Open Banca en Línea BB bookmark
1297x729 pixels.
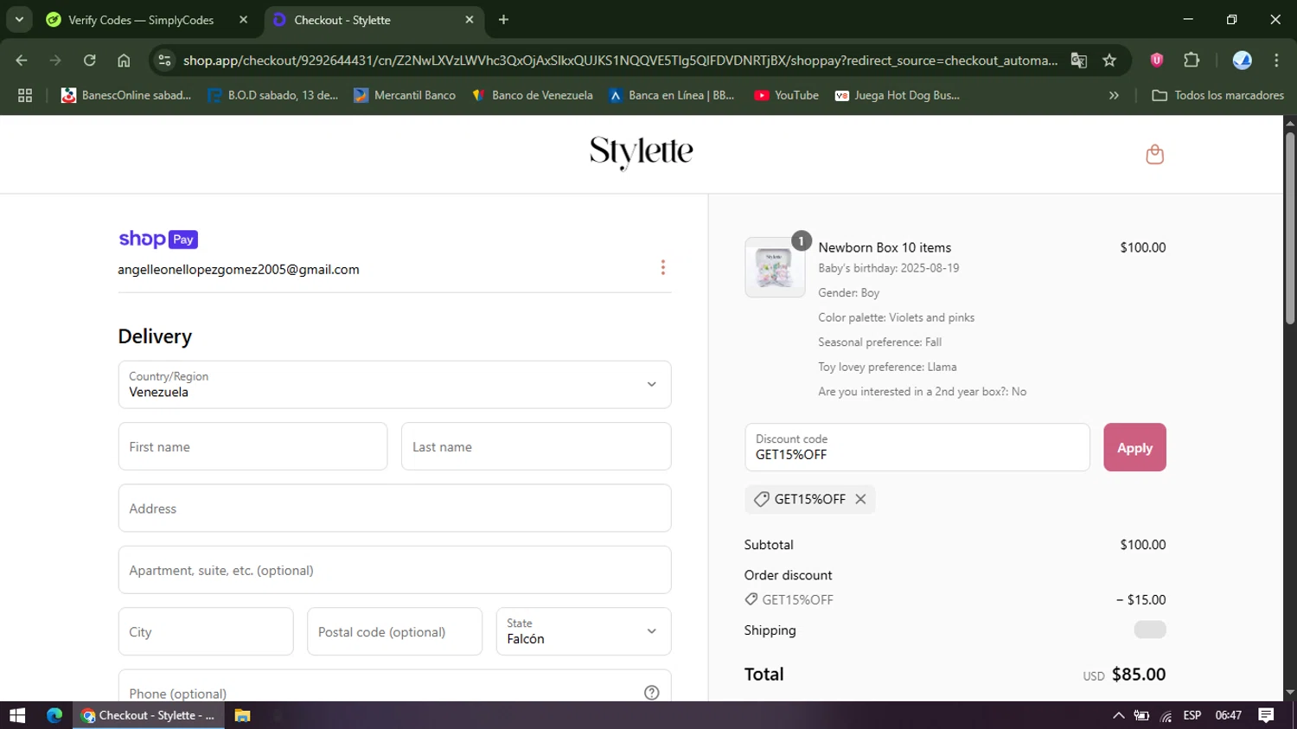[672, 95]
